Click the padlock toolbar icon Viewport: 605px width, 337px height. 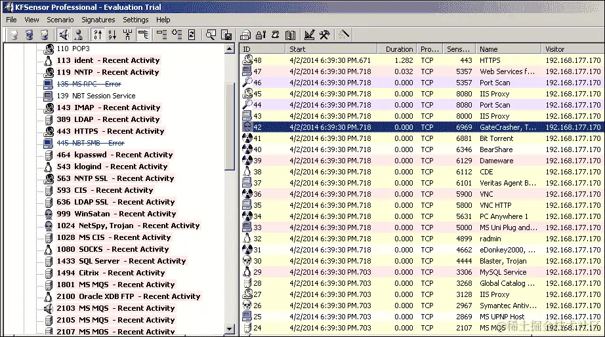tap(261, 35)
